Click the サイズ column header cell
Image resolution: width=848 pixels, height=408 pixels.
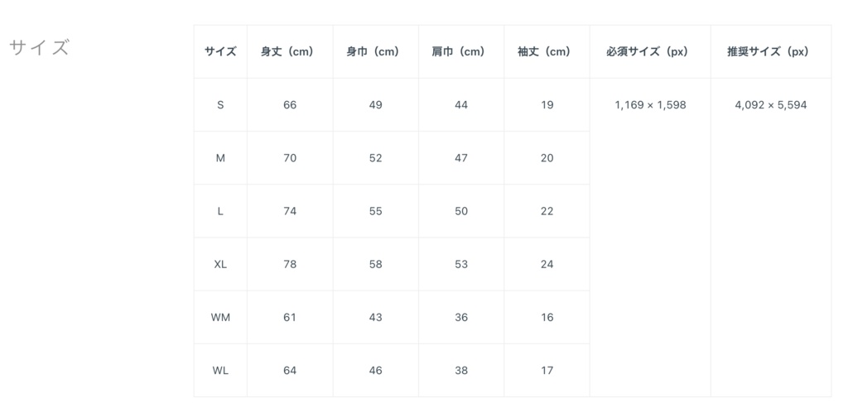[220, 51]
